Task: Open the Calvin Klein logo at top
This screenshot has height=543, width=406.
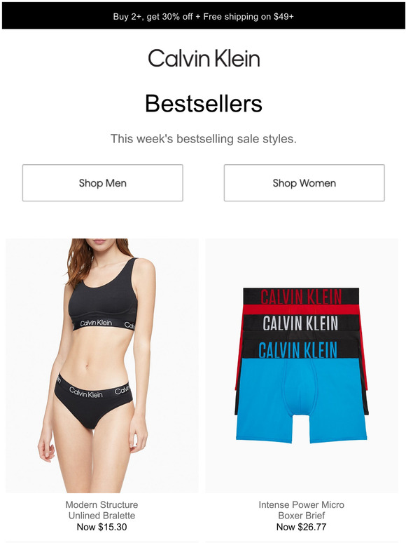Action: 204,58
